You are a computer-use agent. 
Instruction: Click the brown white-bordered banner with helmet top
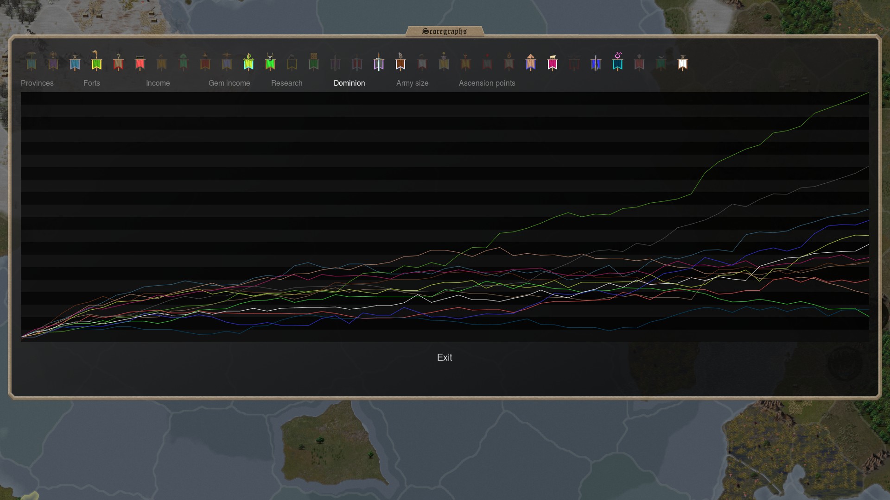[400, 61]
